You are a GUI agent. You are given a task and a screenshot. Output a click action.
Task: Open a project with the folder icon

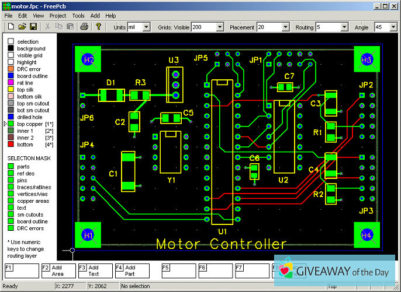(x=22, y=27)
